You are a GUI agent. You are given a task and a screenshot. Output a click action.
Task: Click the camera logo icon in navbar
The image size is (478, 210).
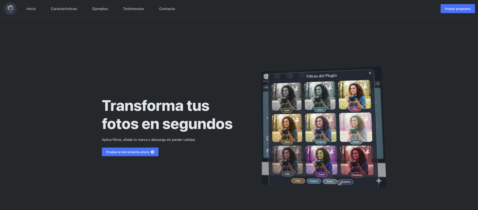[x=10, y=9]
